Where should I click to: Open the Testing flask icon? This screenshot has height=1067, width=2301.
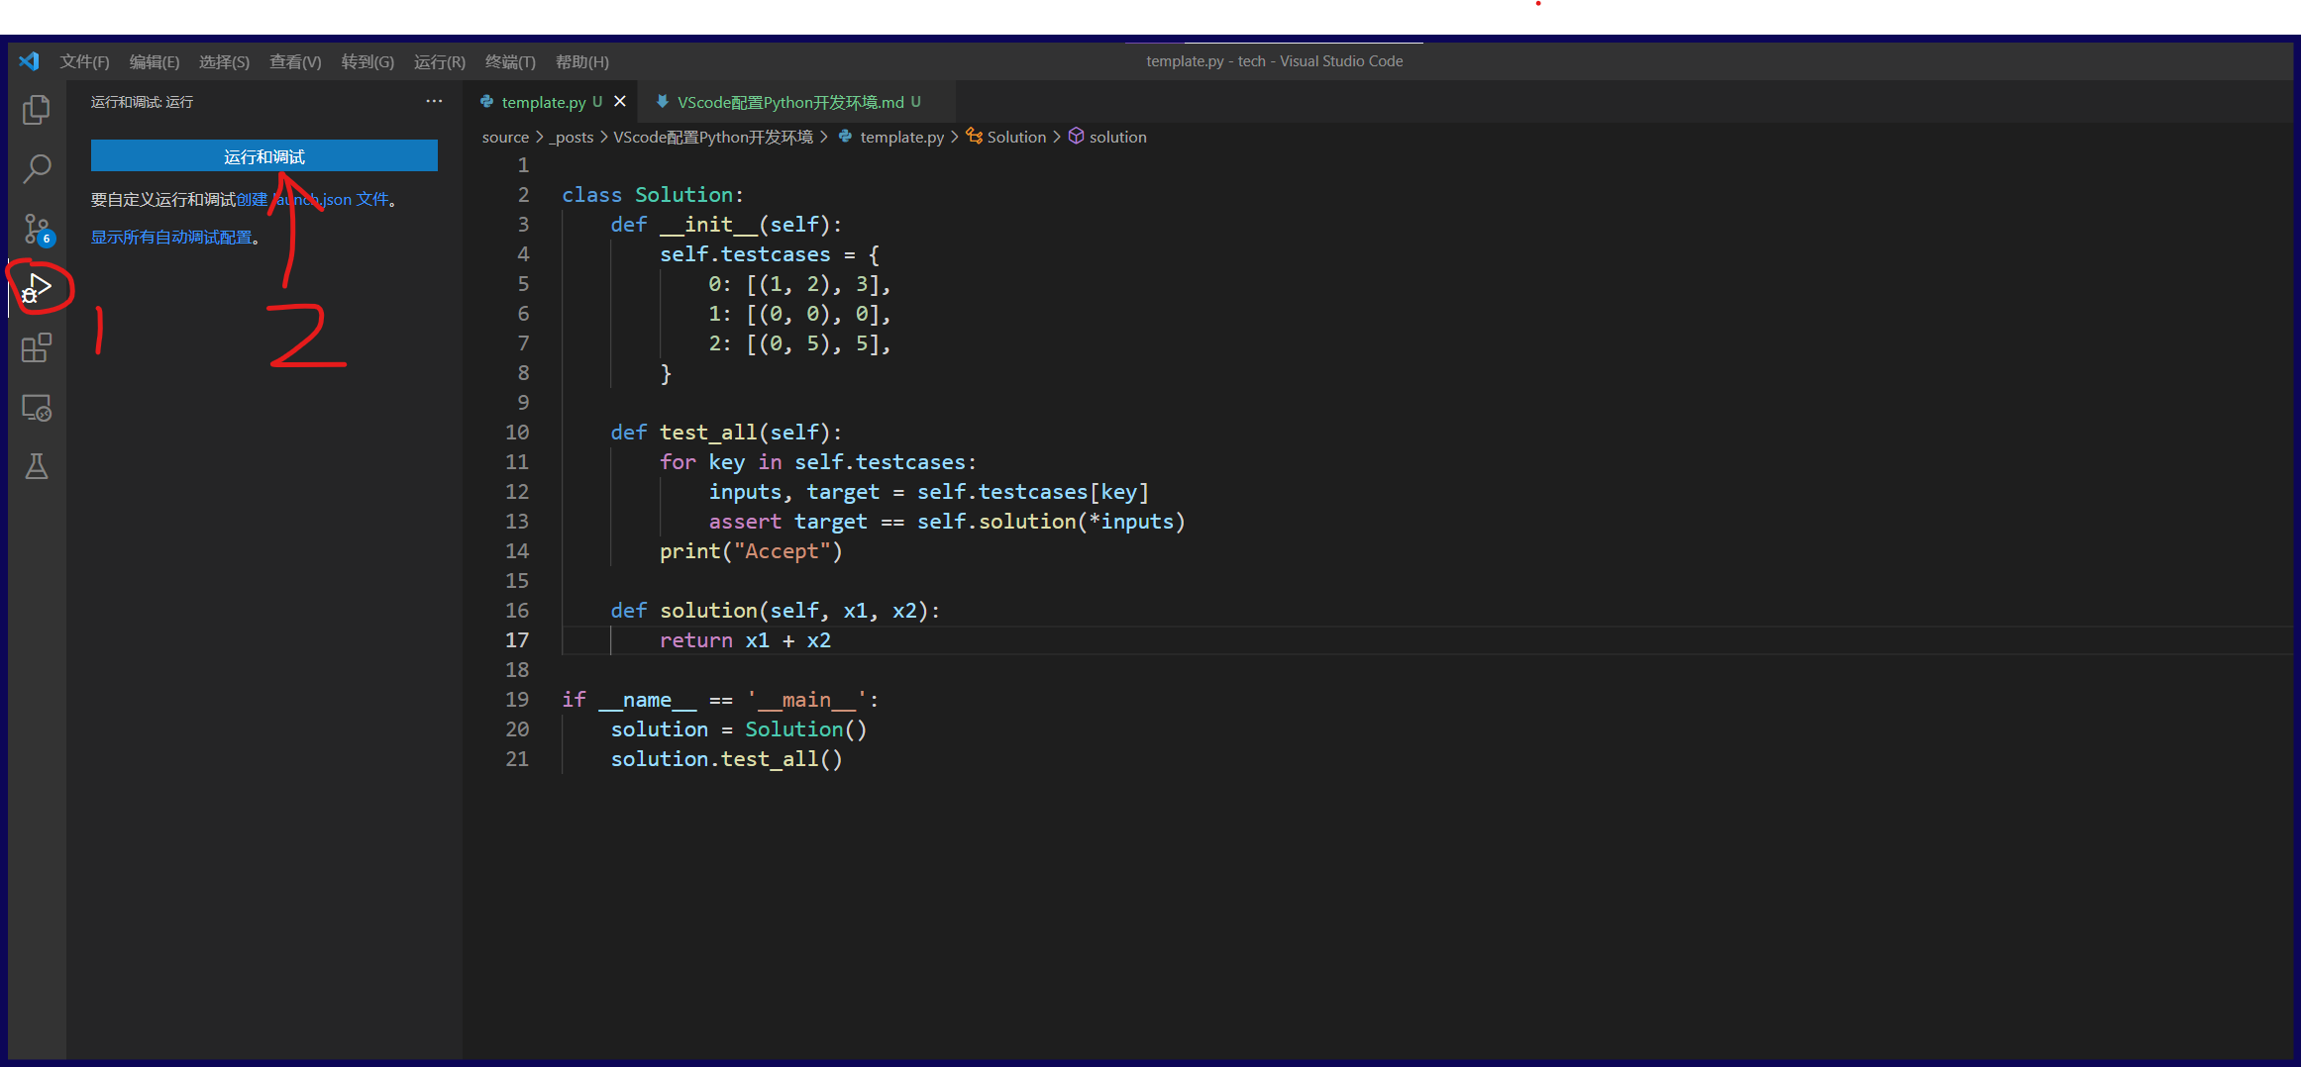[37, 466]
